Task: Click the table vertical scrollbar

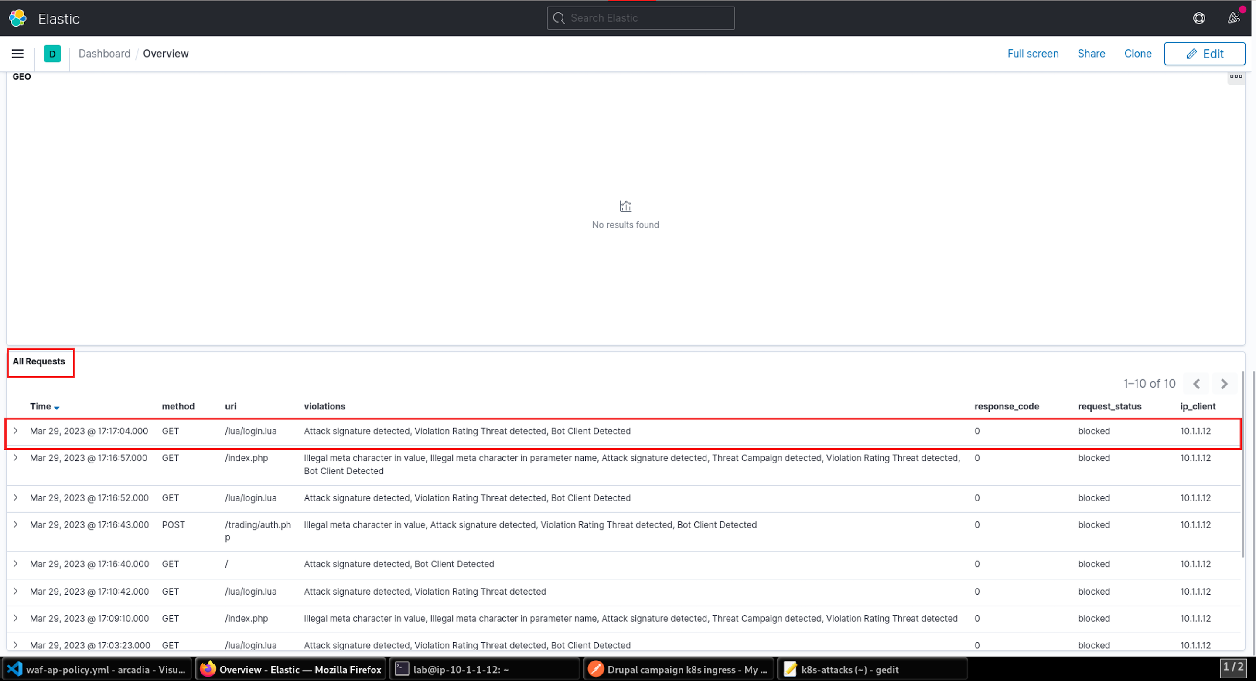Action: coord(1242,463)
